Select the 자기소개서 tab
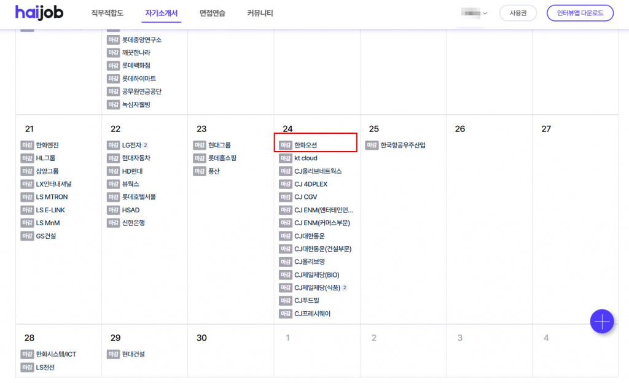Screen dimensions: 629x383 pos(162,14)
